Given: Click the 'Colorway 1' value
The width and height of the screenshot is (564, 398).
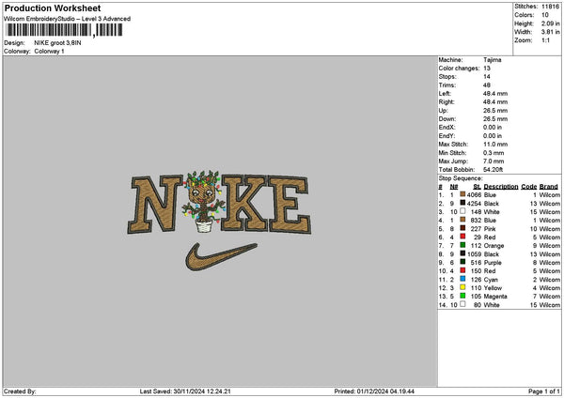Looking at the screenshot, I should pyautogui.click(x=49, y=52).
